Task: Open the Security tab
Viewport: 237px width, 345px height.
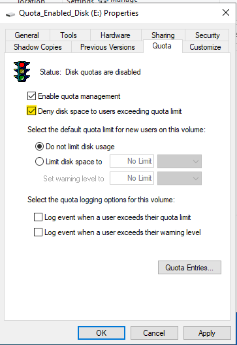Action: (x=207, y=35)
